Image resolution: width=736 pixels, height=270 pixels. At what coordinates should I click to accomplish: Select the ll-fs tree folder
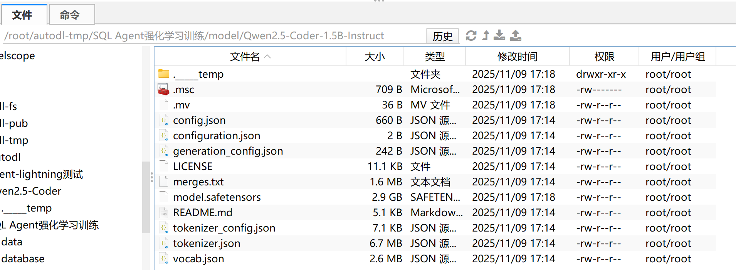coord(8,106)
